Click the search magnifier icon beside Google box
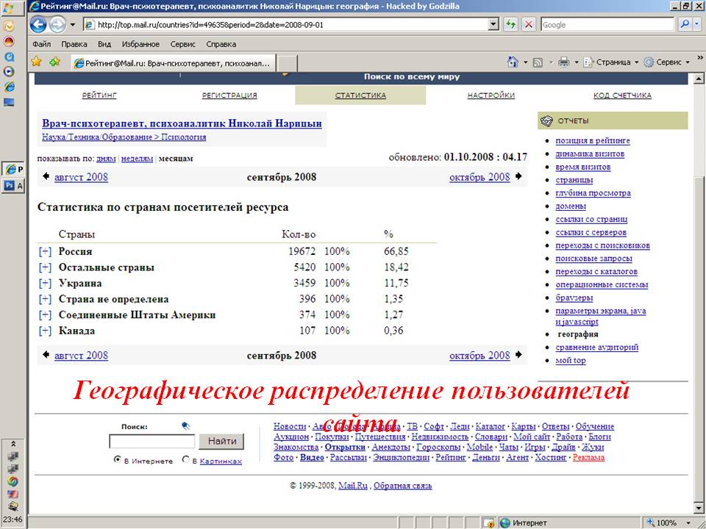This screenshot has height=529, width=706. coord(685,24)
